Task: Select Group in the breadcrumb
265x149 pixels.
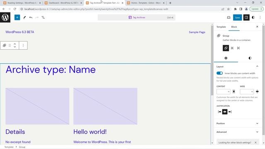Action: coord(22,147)
